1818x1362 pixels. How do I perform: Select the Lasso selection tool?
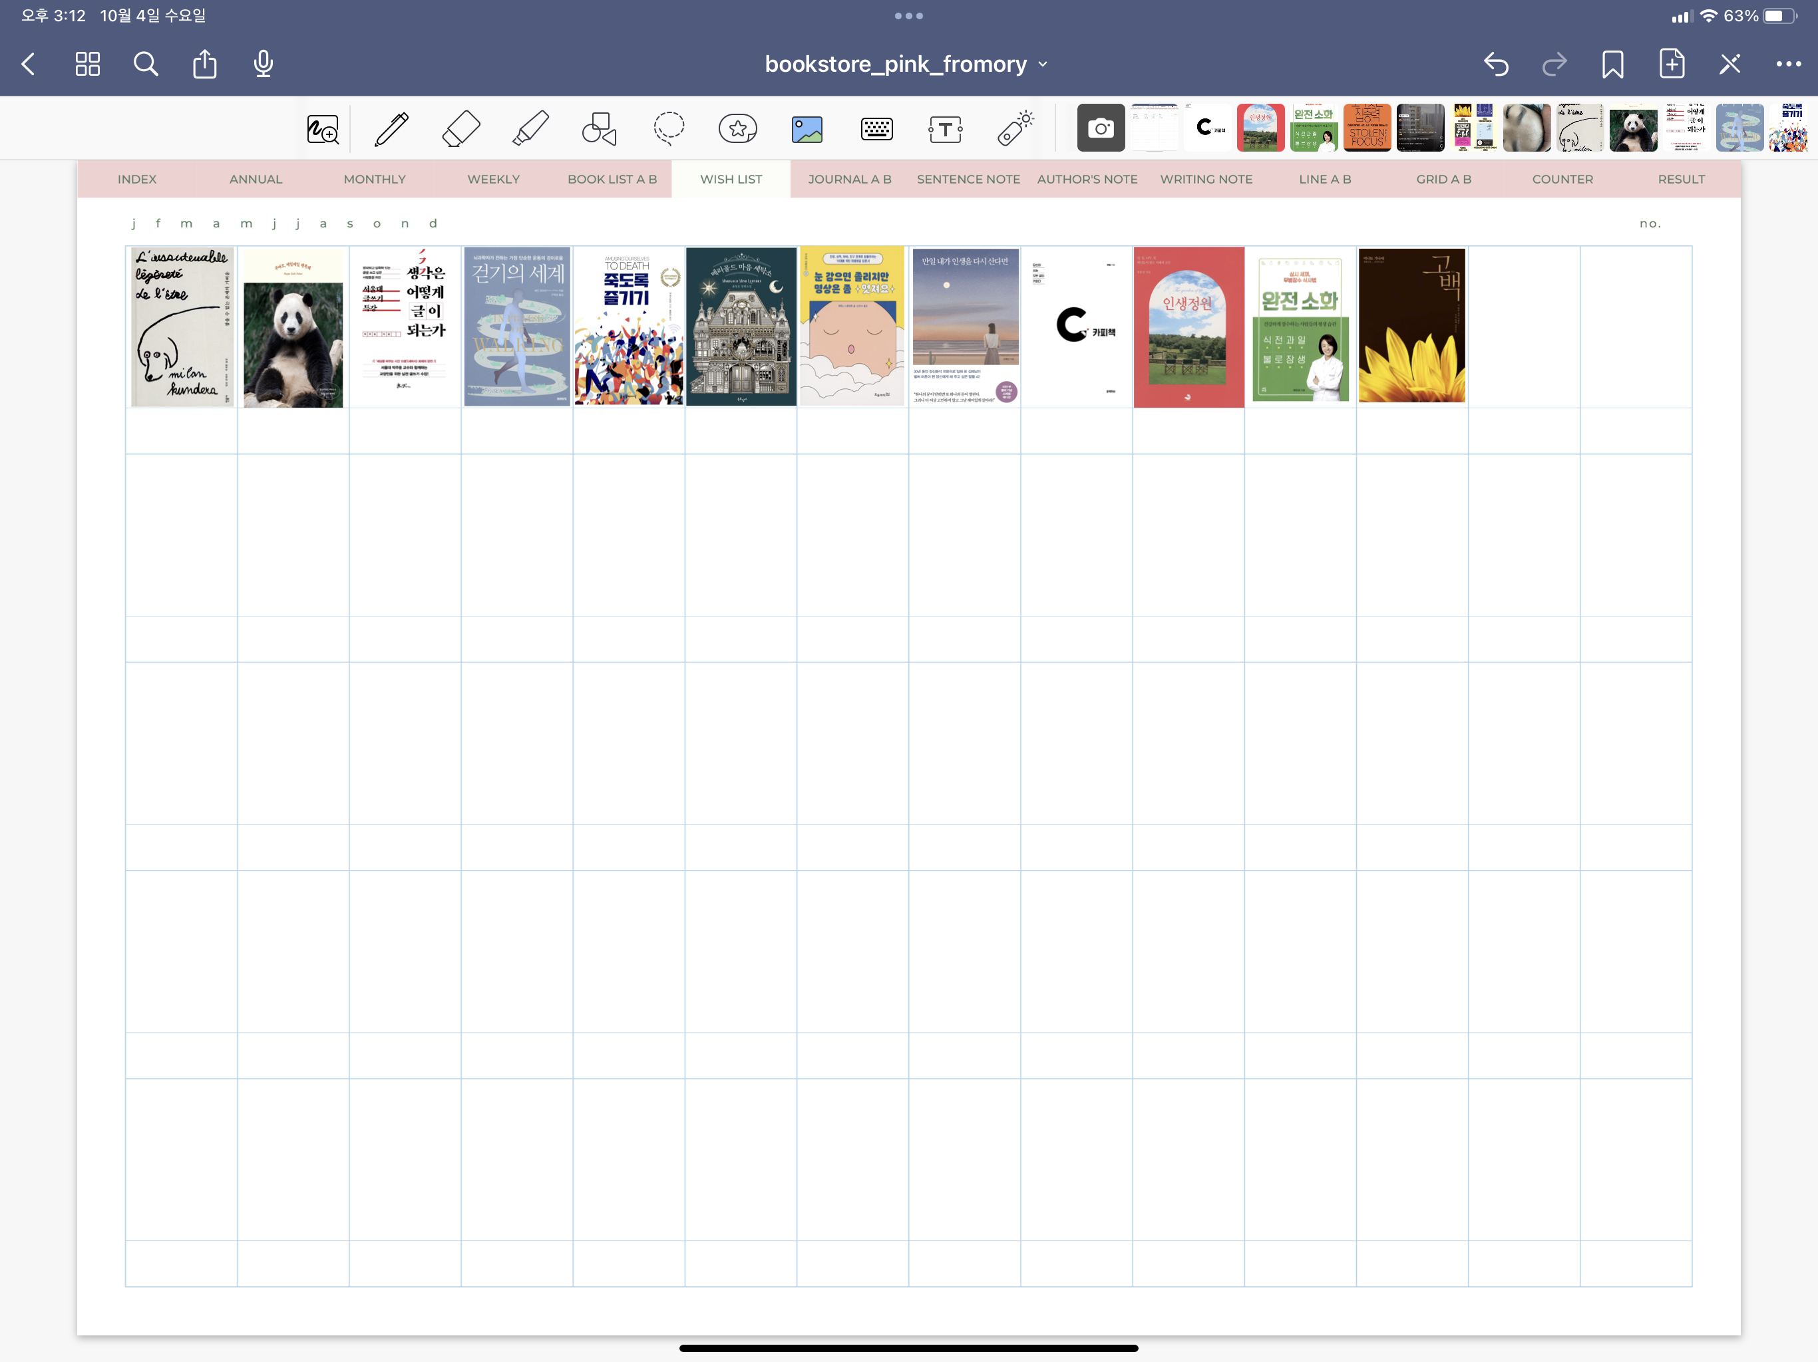[668, 129]
